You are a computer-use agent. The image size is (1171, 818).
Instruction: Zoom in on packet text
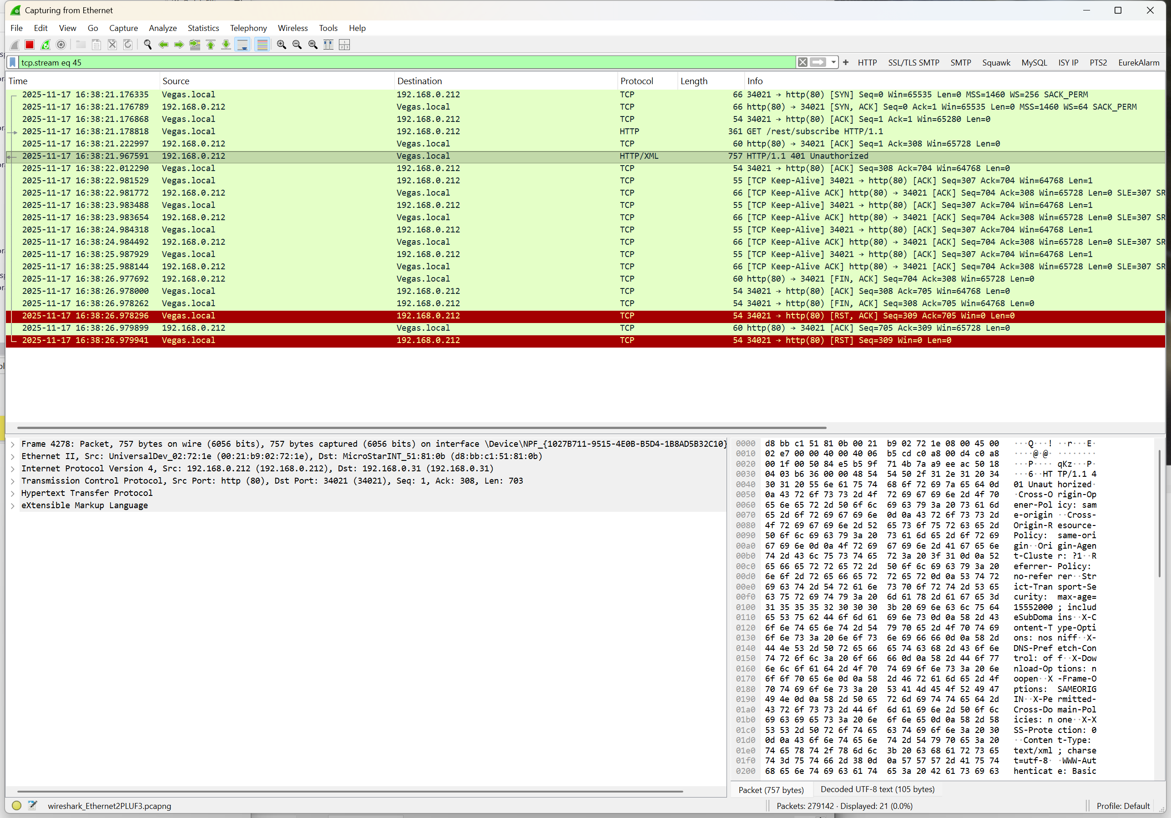(x=281, y=45)
